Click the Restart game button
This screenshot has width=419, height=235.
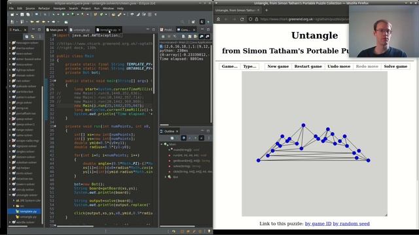click(x=308, y=67)
